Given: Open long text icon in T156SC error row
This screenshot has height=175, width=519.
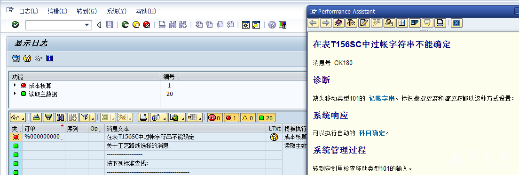Looking at the screenshot, I should click(x=274, y=137).
